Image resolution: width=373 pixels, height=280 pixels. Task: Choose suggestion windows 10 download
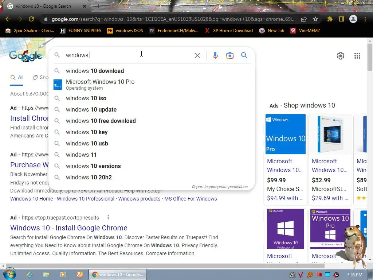(x=152, y=71)
